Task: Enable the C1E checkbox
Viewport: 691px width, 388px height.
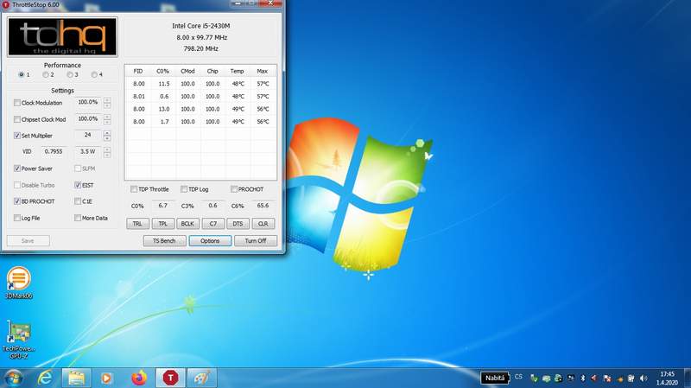Action: (x=78, y=201)
